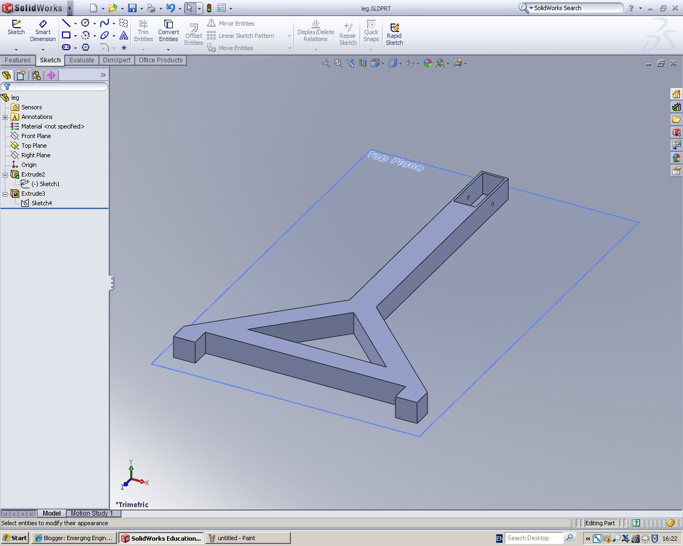683x546 pixels.
Task: Switch to the ConfigurationManager panel tab
Action: [x=36, y=75]
